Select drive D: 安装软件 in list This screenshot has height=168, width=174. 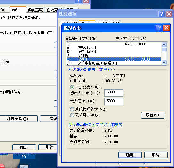114,48
